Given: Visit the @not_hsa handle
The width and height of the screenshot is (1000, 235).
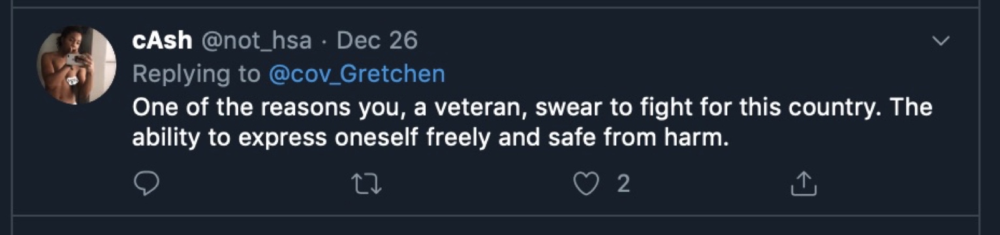Looking at the screenshot, I should click(x=255, y=41).
